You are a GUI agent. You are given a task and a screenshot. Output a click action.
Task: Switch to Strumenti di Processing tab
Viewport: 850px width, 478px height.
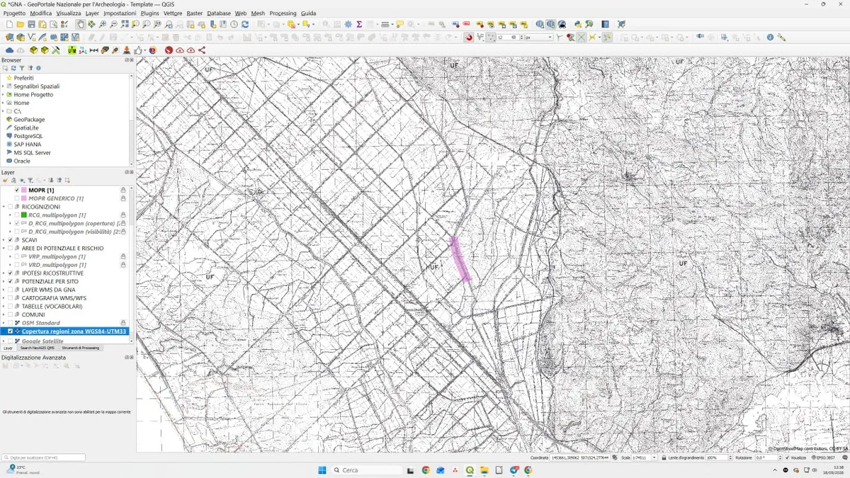pyautogui.click(x=81, y=348)
